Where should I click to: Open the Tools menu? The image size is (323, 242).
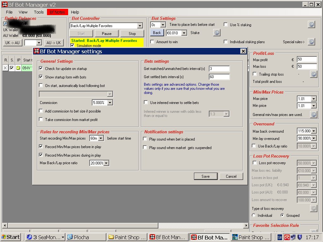pos(39,12)
